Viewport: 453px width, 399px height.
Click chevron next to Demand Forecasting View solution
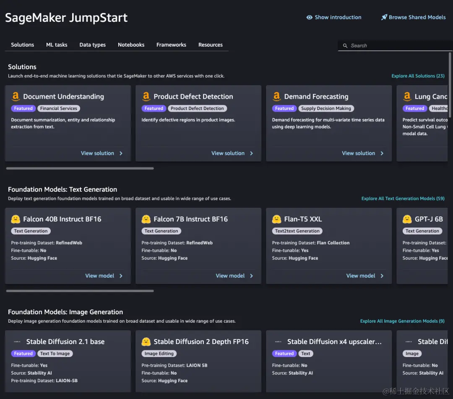[x=382, y=154]
